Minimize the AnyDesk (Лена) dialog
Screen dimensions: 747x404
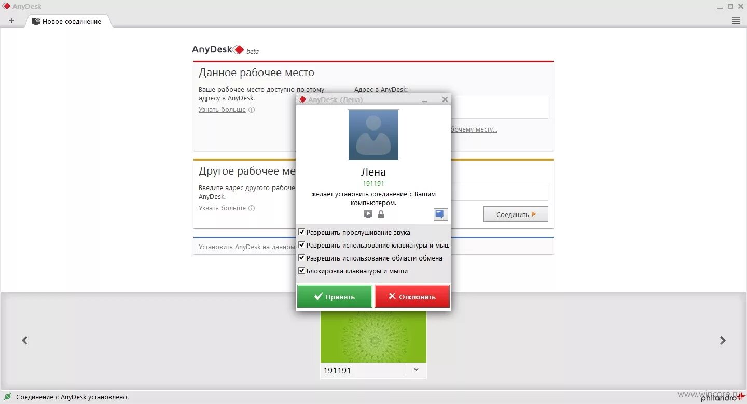pos(424,100)
